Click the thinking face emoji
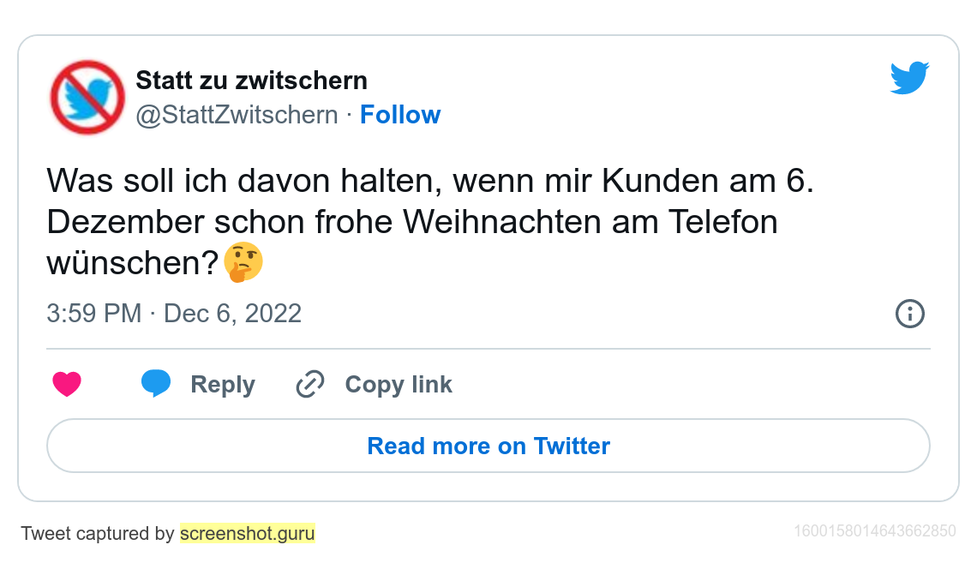Viewport: 977px width, 581px height. [243, 262]
